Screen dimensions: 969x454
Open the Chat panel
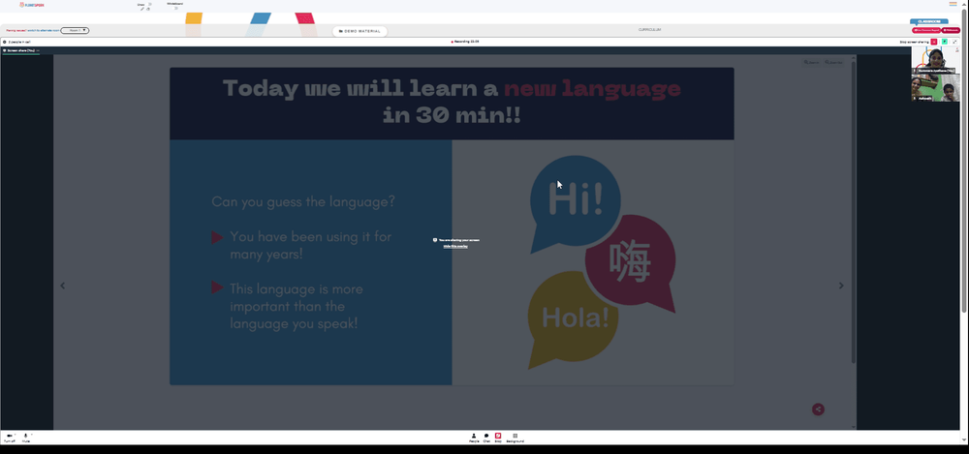coord(486,438)
